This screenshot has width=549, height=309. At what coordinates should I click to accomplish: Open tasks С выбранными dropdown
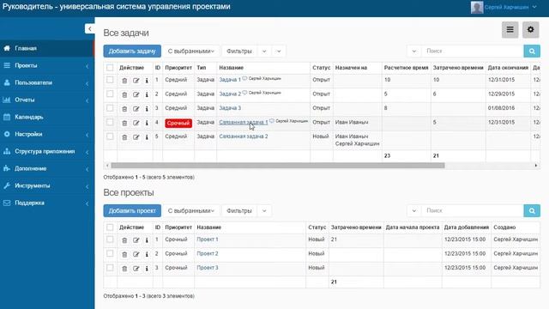click(191, 51)
